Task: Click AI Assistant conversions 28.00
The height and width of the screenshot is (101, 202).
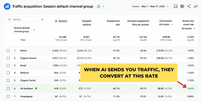Action: coord(160,89)
